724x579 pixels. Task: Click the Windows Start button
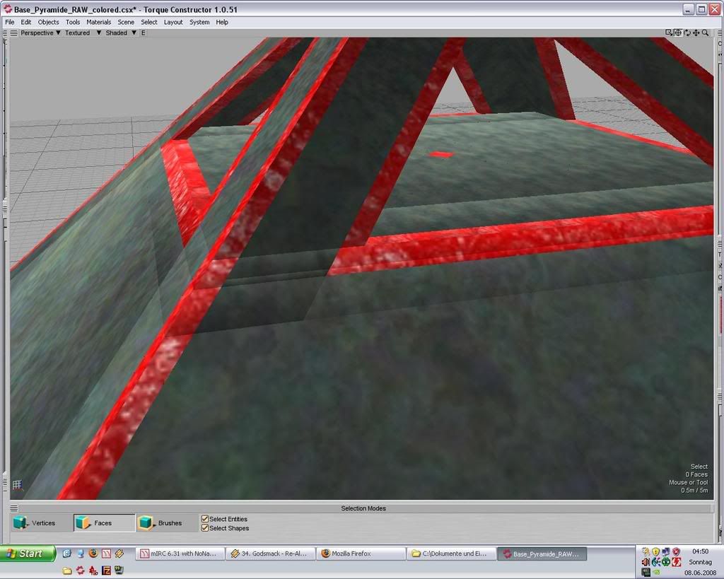(x=28, y=554)
